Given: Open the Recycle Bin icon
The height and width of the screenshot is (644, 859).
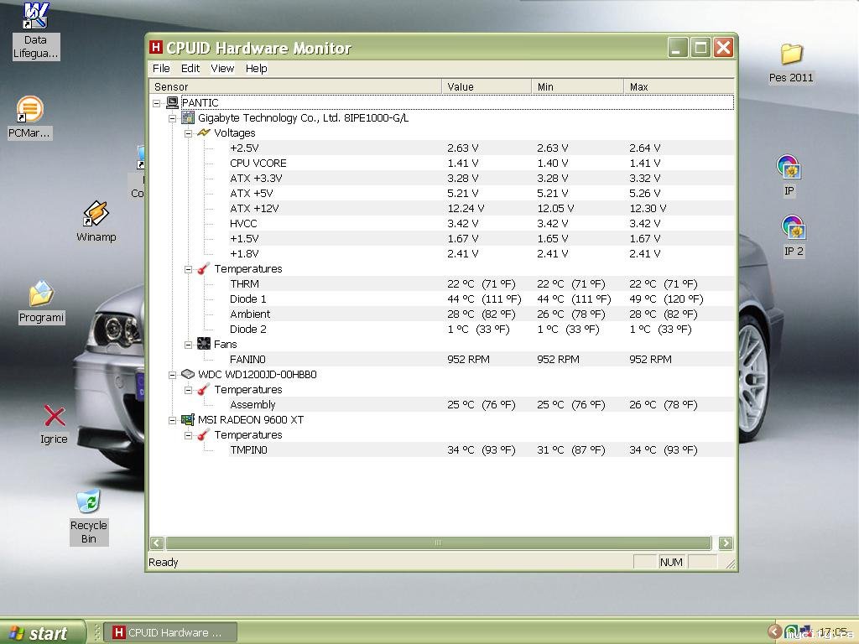Looking at the screenshot, I should point(88,503).
